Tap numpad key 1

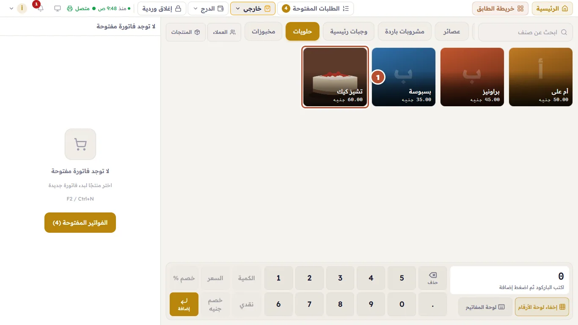[x=278, y=278]
